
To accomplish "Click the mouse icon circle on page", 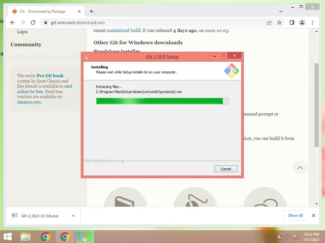I will coord(195,197).
